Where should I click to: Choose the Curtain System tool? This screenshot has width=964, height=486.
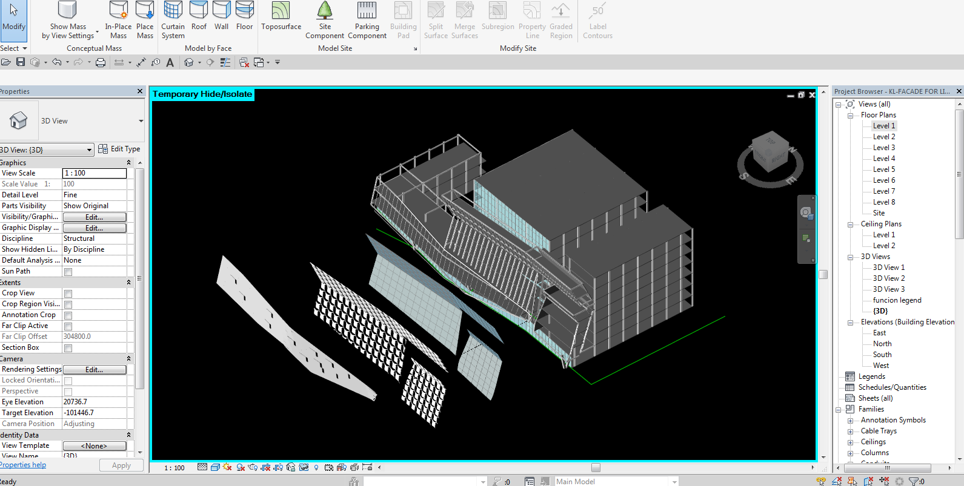click(x=173, y=20)
